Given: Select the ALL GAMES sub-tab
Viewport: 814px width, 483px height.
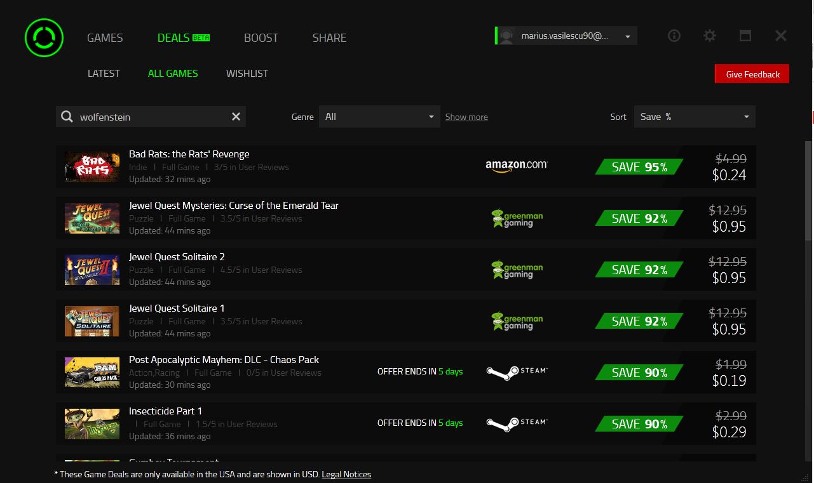Looking at the screenshot, I should pos(173,74).
